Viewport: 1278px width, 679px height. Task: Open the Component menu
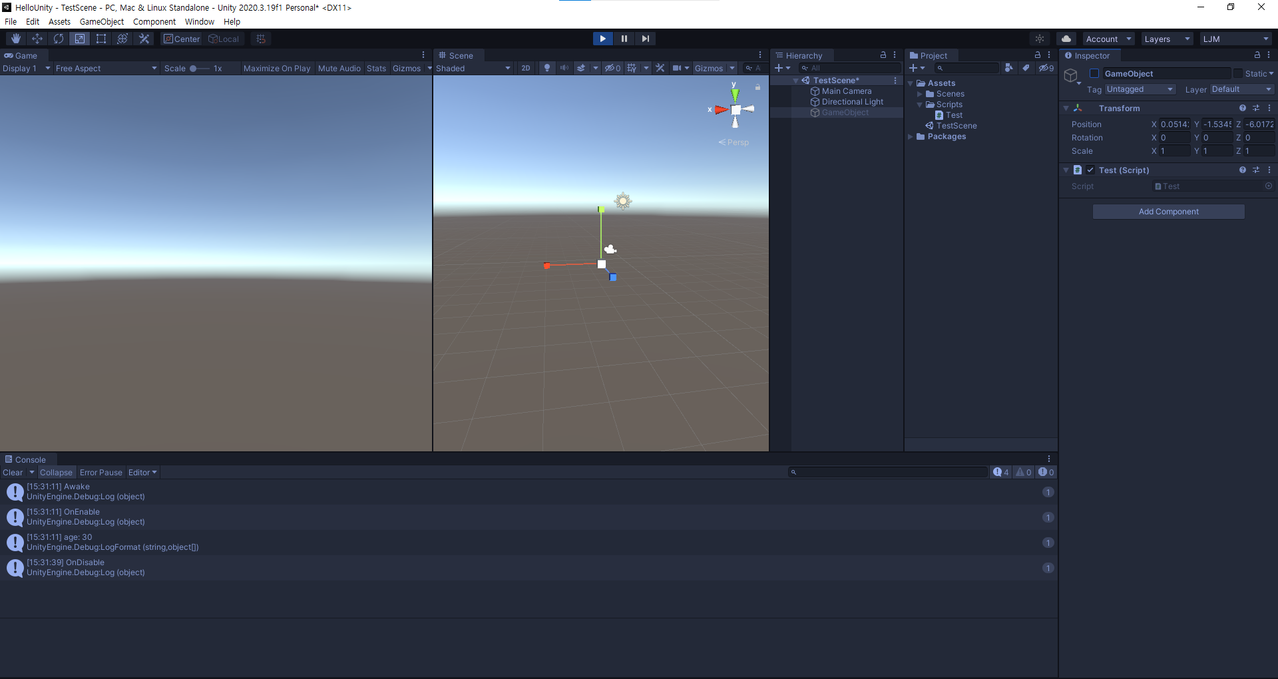pos(154,21)
